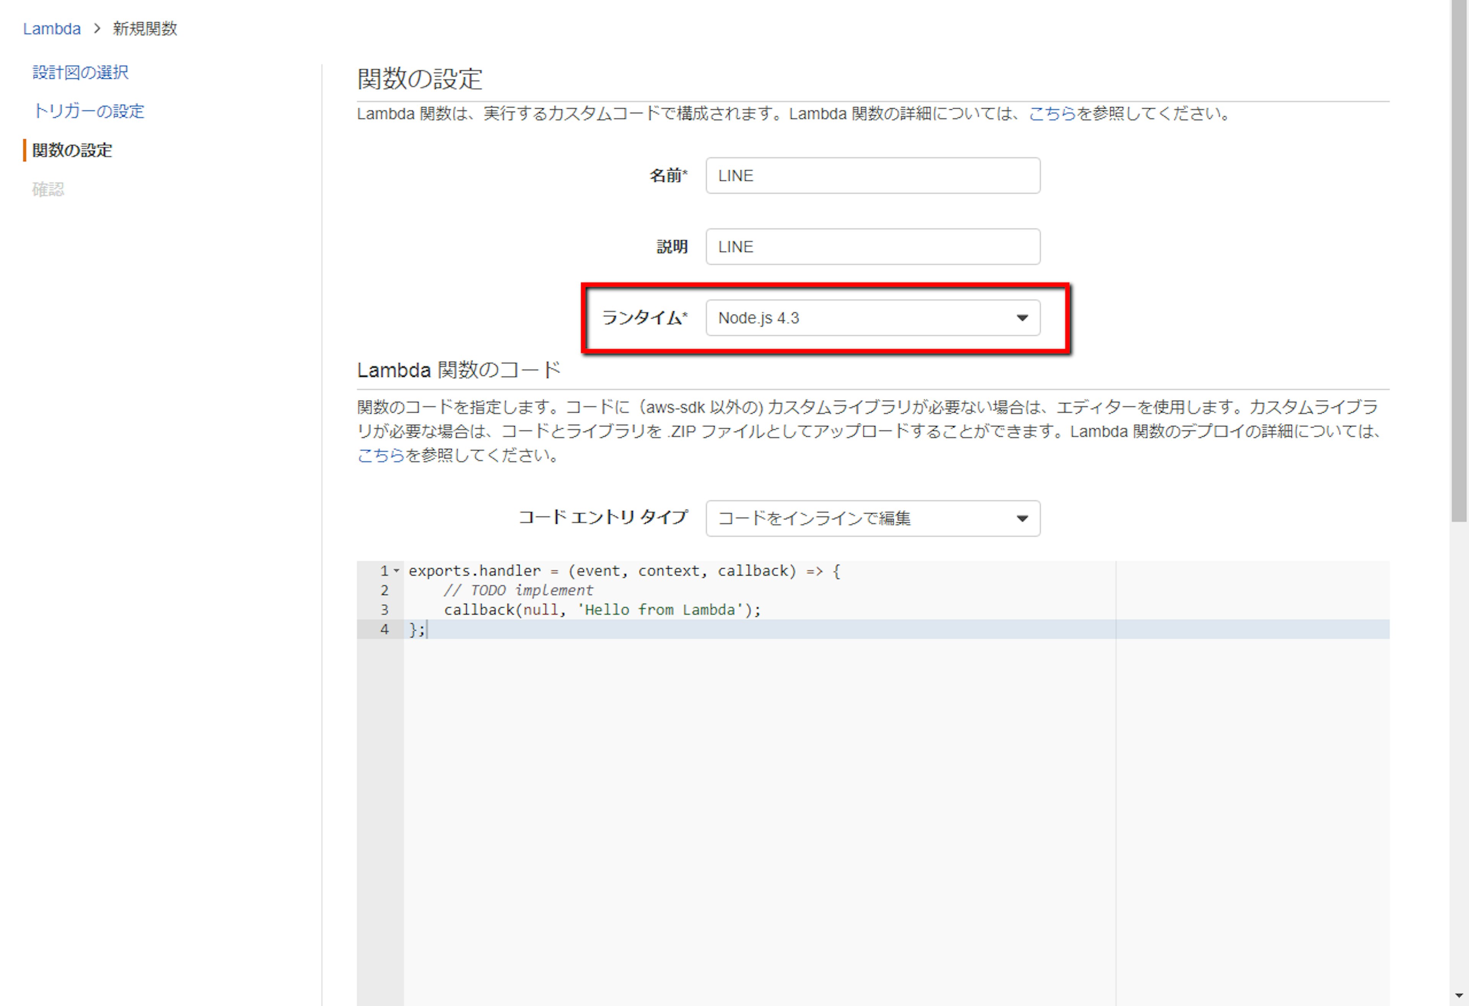Image resolution: width=1469 pixels, height=1006 pixels.
Task: Click こちら link under Lambda 関数のコード
Action: click(x=381, y=455)
